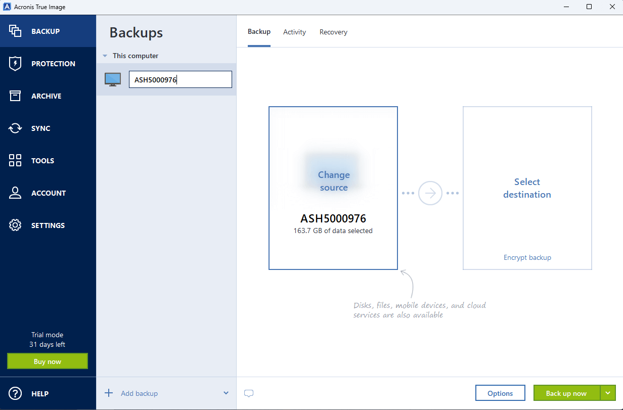Expand the Add backup dropdown chevron
Screen dimensions: 623x410
(227, 393)
